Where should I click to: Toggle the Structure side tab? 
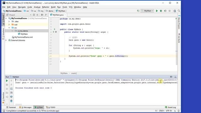click(x=3, y=34)
